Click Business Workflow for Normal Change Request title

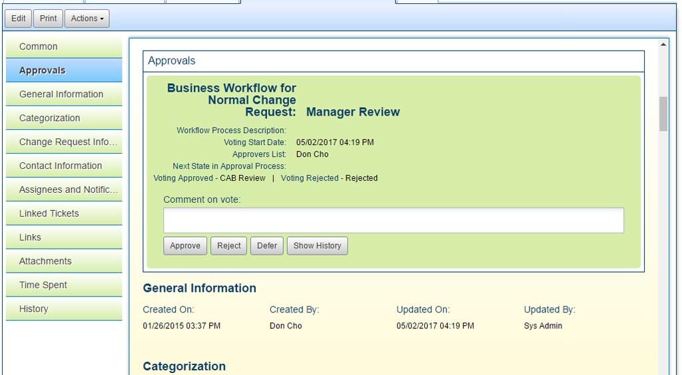231,100
